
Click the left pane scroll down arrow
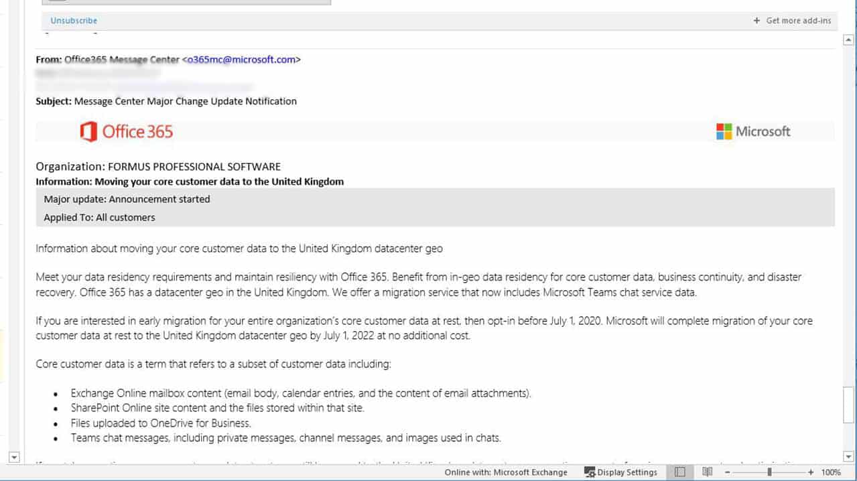[x=14, y=457]
